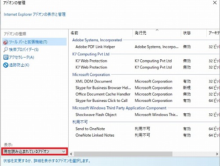Collapse Microsoft Windows Third Party Application Component group
The image size is (220, 166).
(119, 108)
